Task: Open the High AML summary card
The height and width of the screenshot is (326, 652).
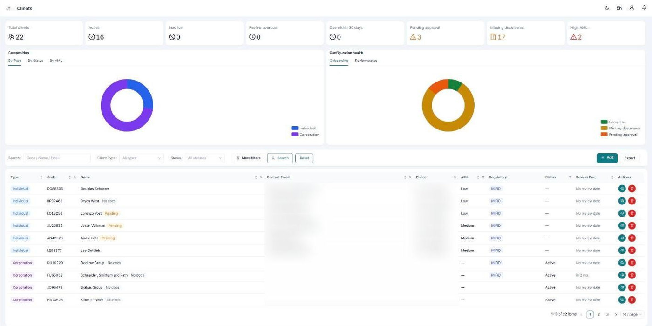Action: pos(606,33)
